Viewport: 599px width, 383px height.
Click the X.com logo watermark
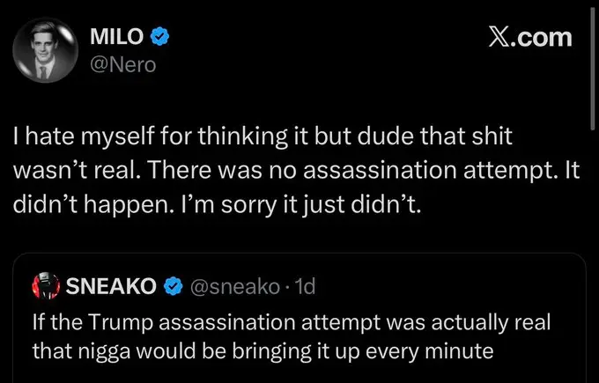pos(529,37)
